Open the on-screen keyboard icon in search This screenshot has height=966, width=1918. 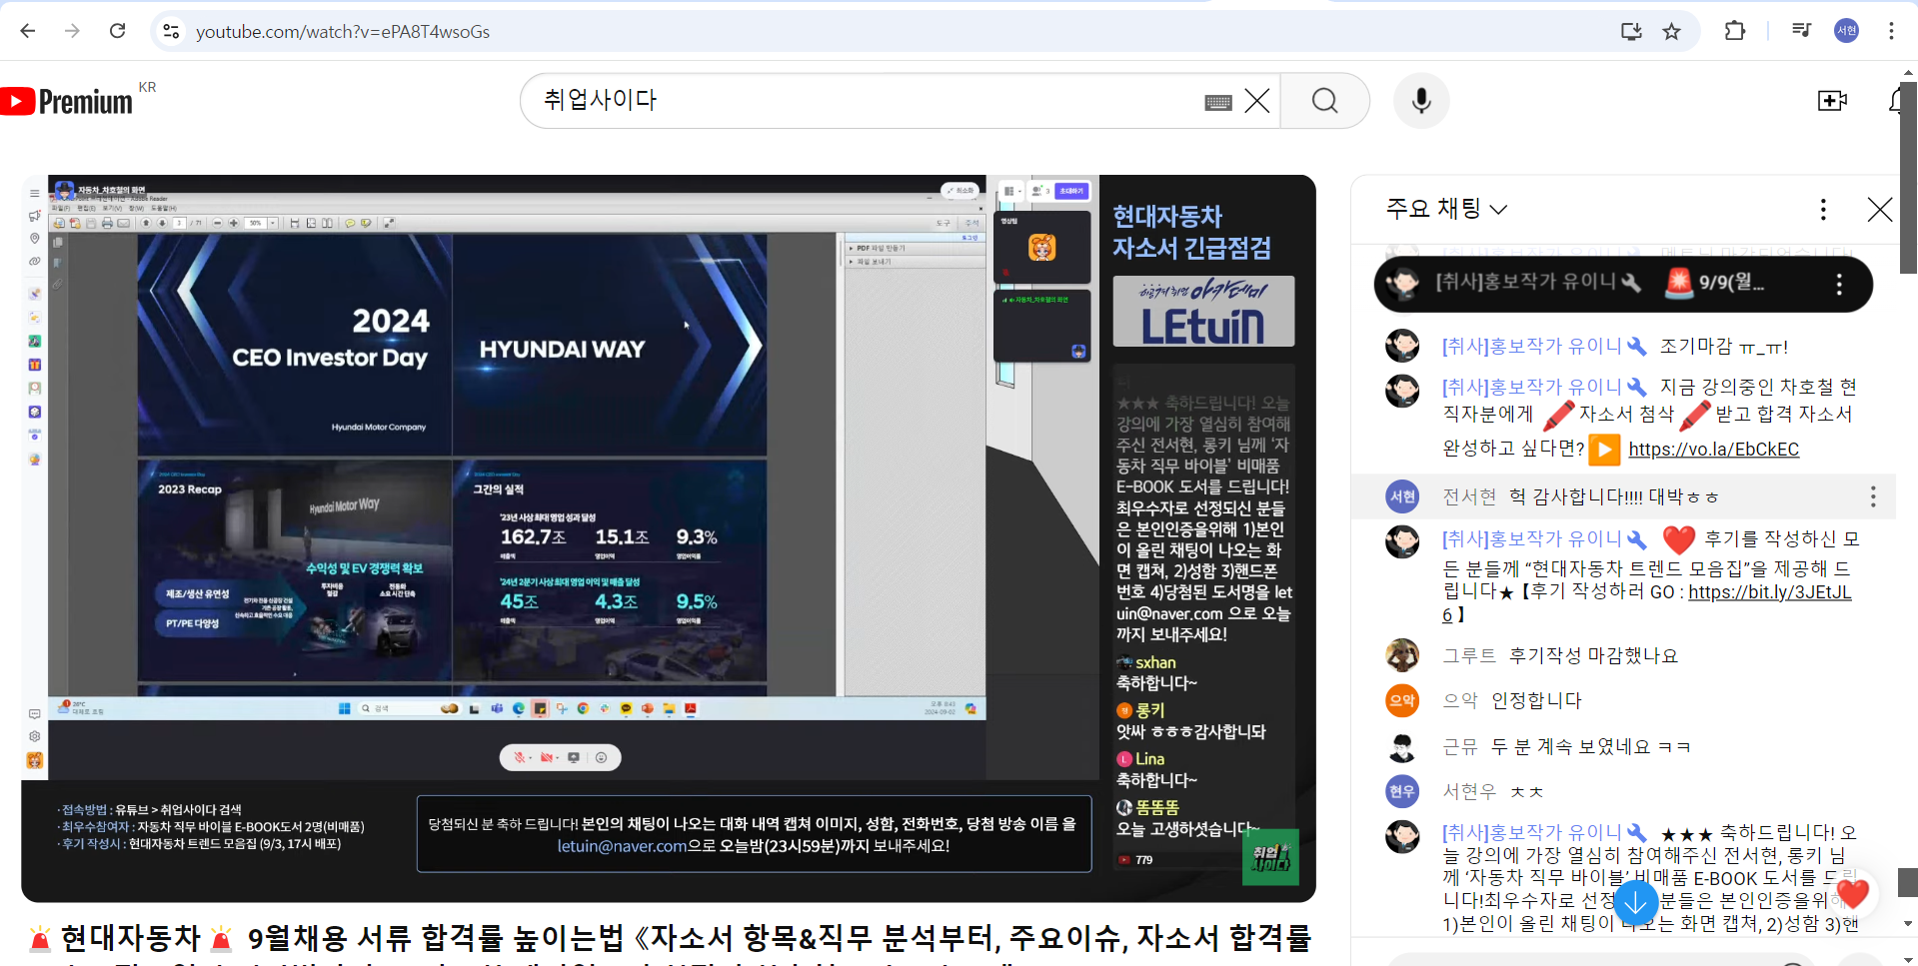(1217, 102)
